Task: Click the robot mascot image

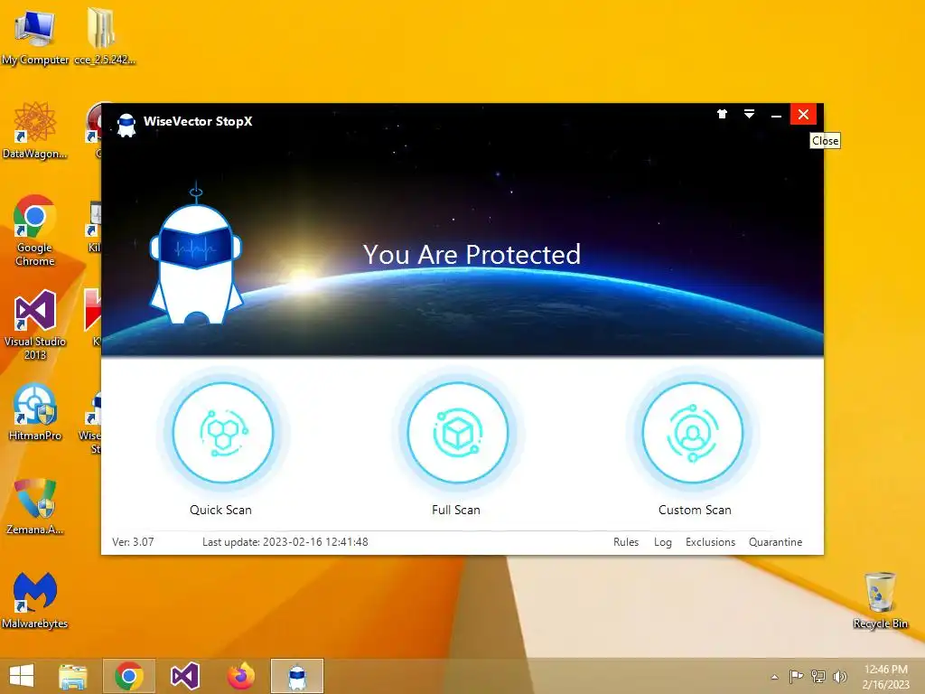Action: click(196, 255)
